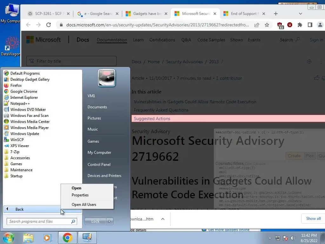Viewport: 325px width, 244px height.
Task: Open the tab search chevron in Chrome
Action: click(x=300, y=14)
